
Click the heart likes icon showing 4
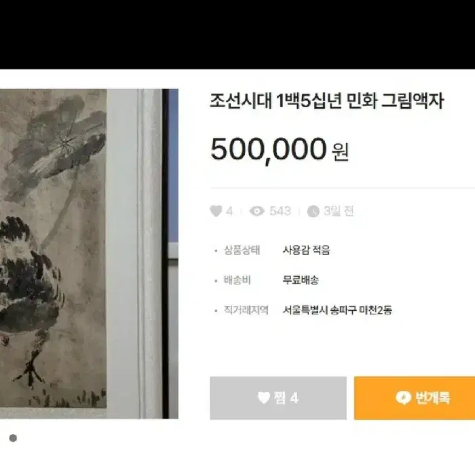[x=216, y=211]
